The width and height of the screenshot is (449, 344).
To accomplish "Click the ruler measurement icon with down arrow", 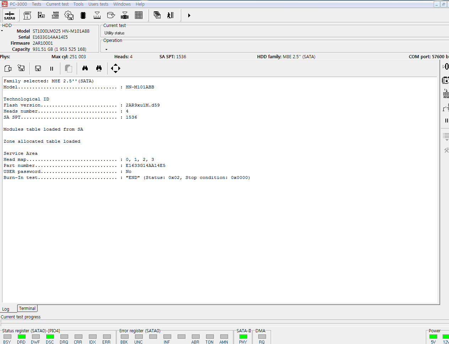I will coord(97,15).
